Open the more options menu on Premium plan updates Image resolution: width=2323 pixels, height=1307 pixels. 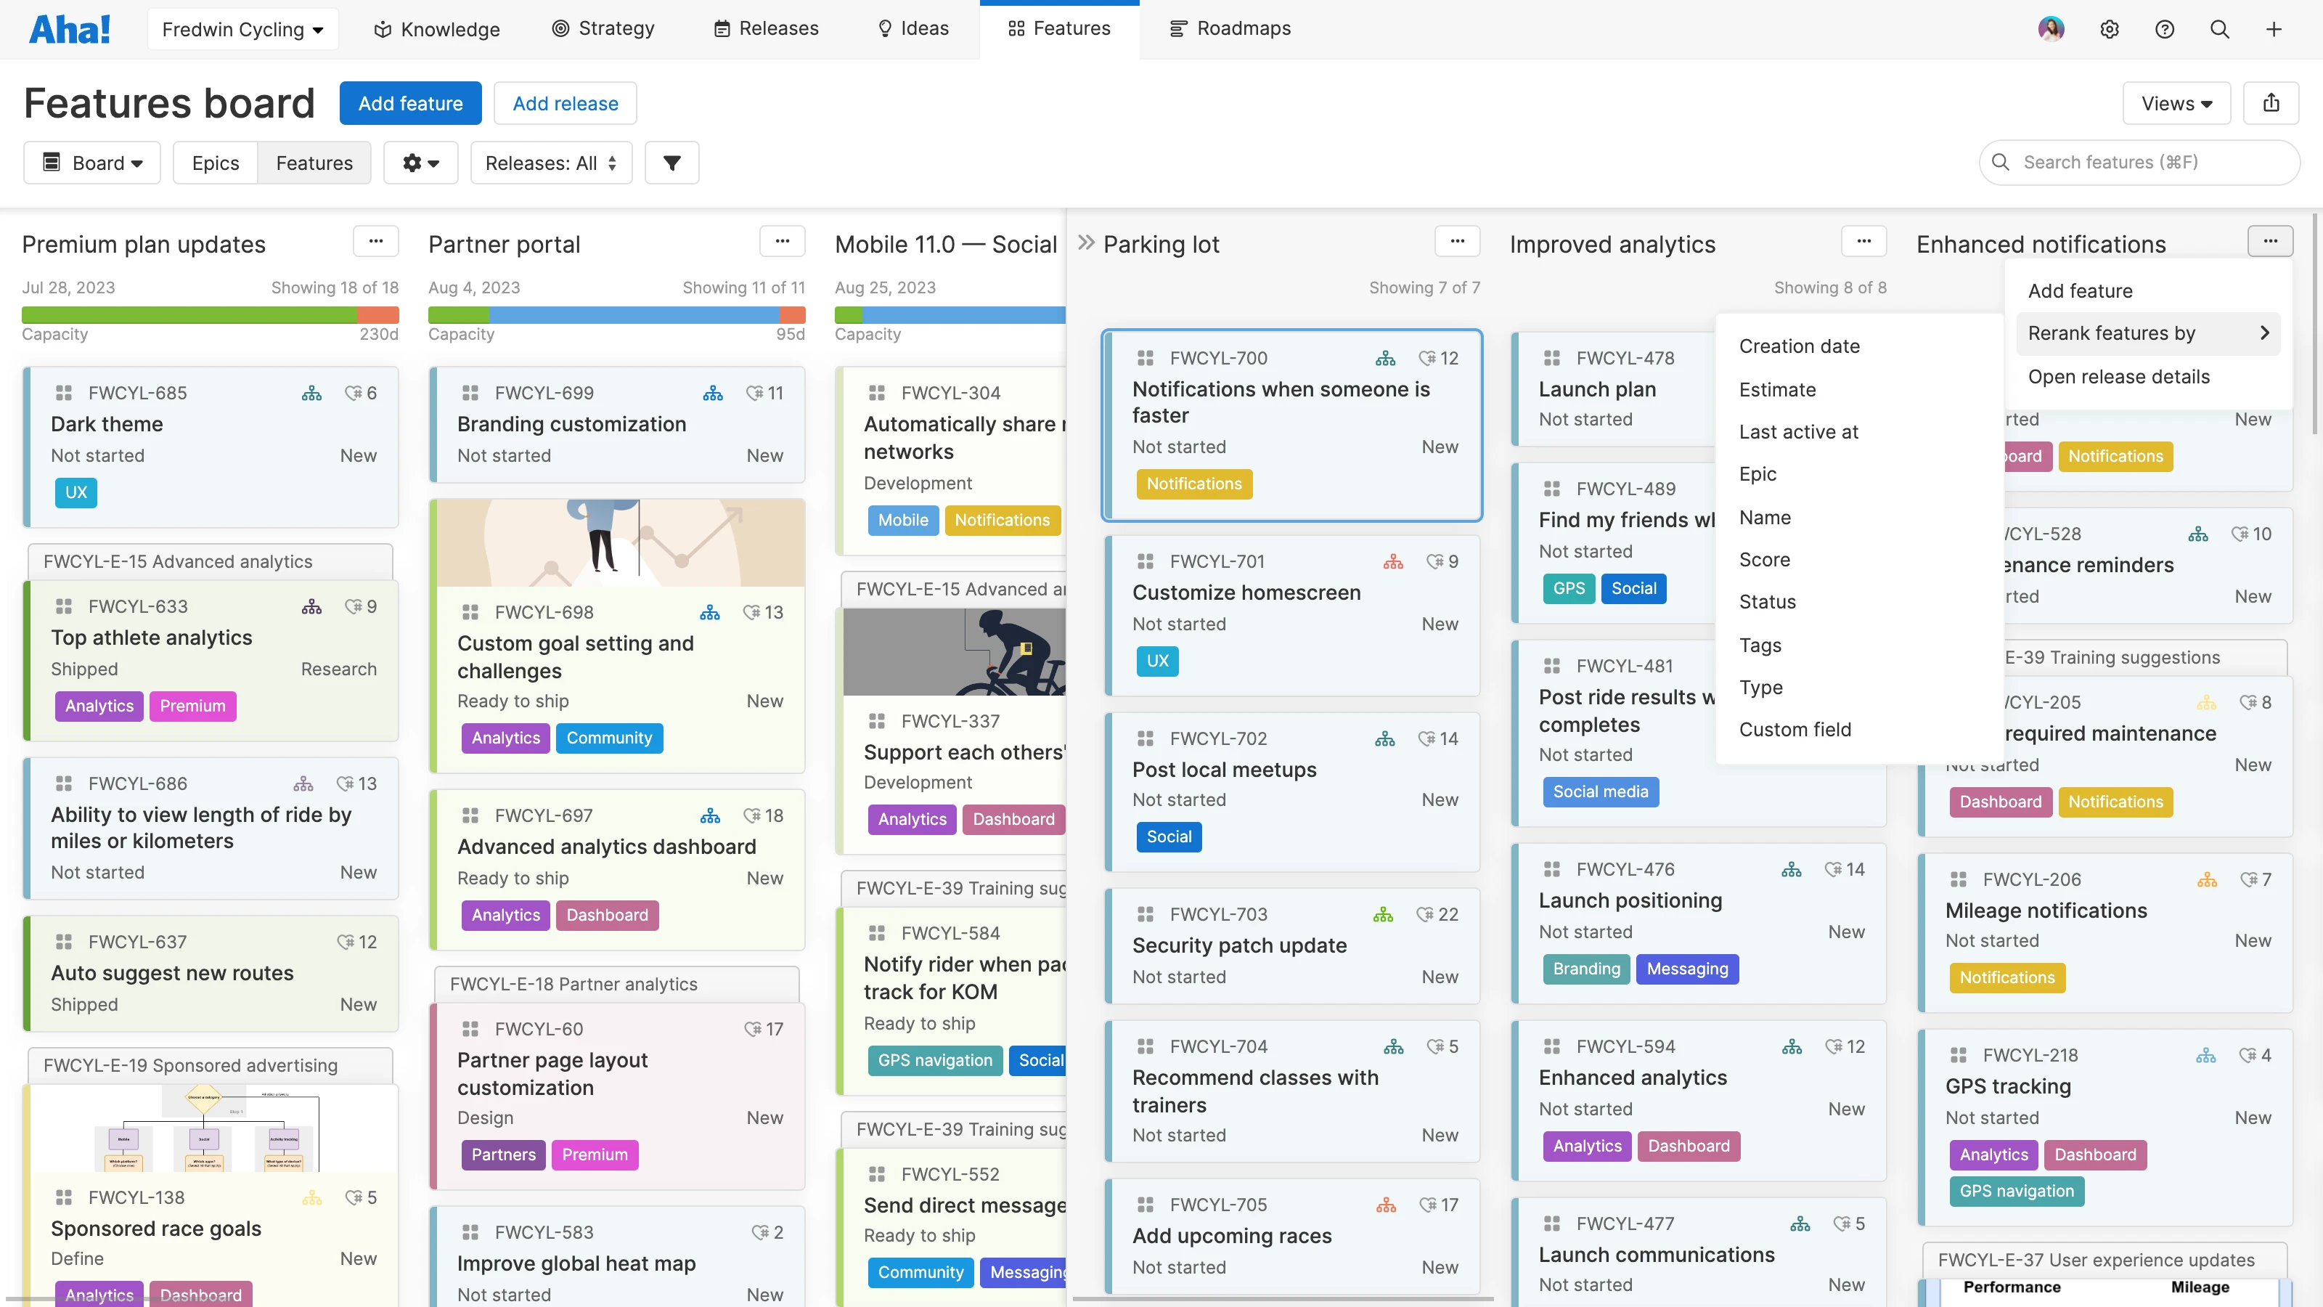(x=376, y=241)
